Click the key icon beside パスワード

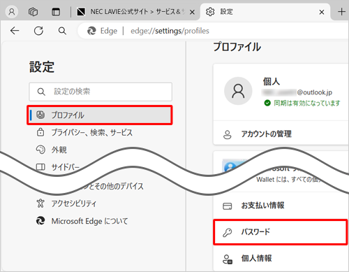228,232
